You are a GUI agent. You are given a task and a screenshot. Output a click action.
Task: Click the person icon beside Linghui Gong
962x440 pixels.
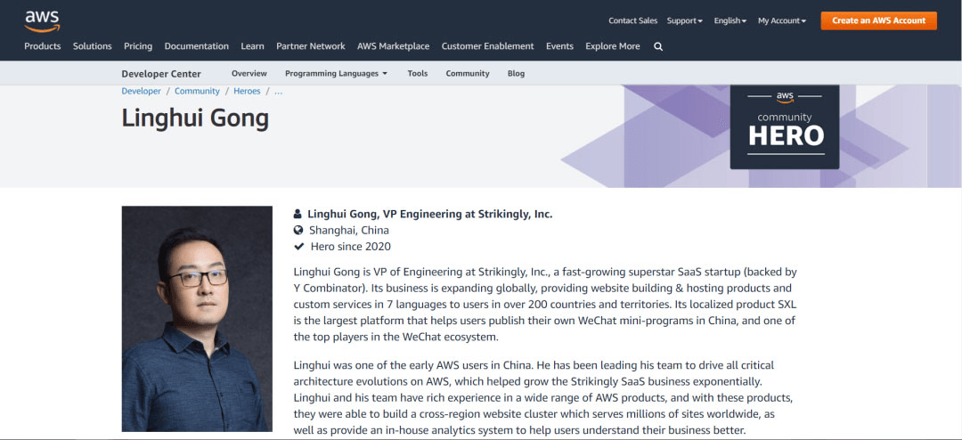click(x=298, y=214)
